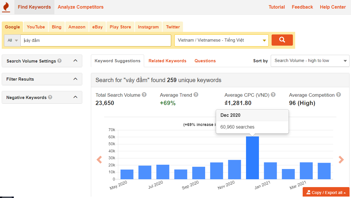The width and height of the screenshot is (351, 198).
Task: Click the May 2020 chart bar
Action: point(127,174)
